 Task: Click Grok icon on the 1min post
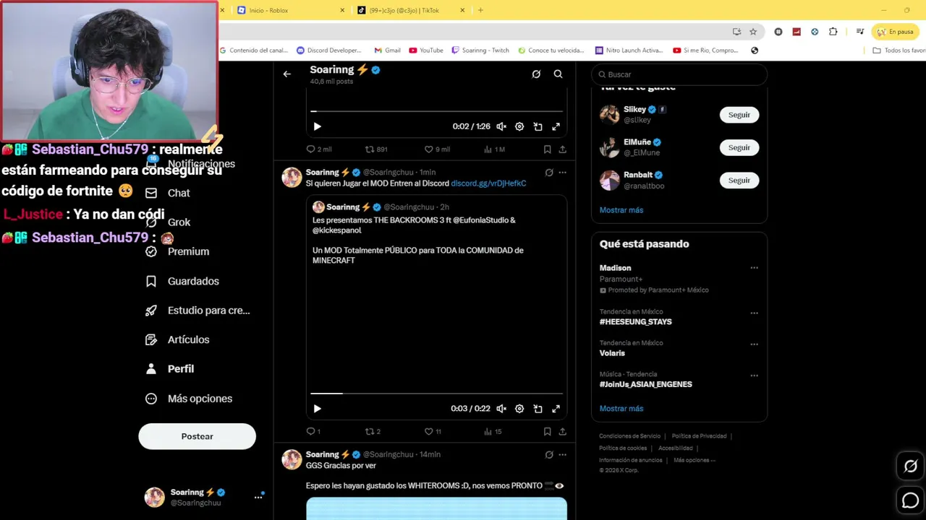pos(549,173)
